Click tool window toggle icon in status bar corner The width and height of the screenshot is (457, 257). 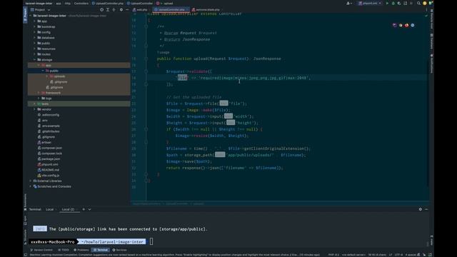tap(26, 255)
